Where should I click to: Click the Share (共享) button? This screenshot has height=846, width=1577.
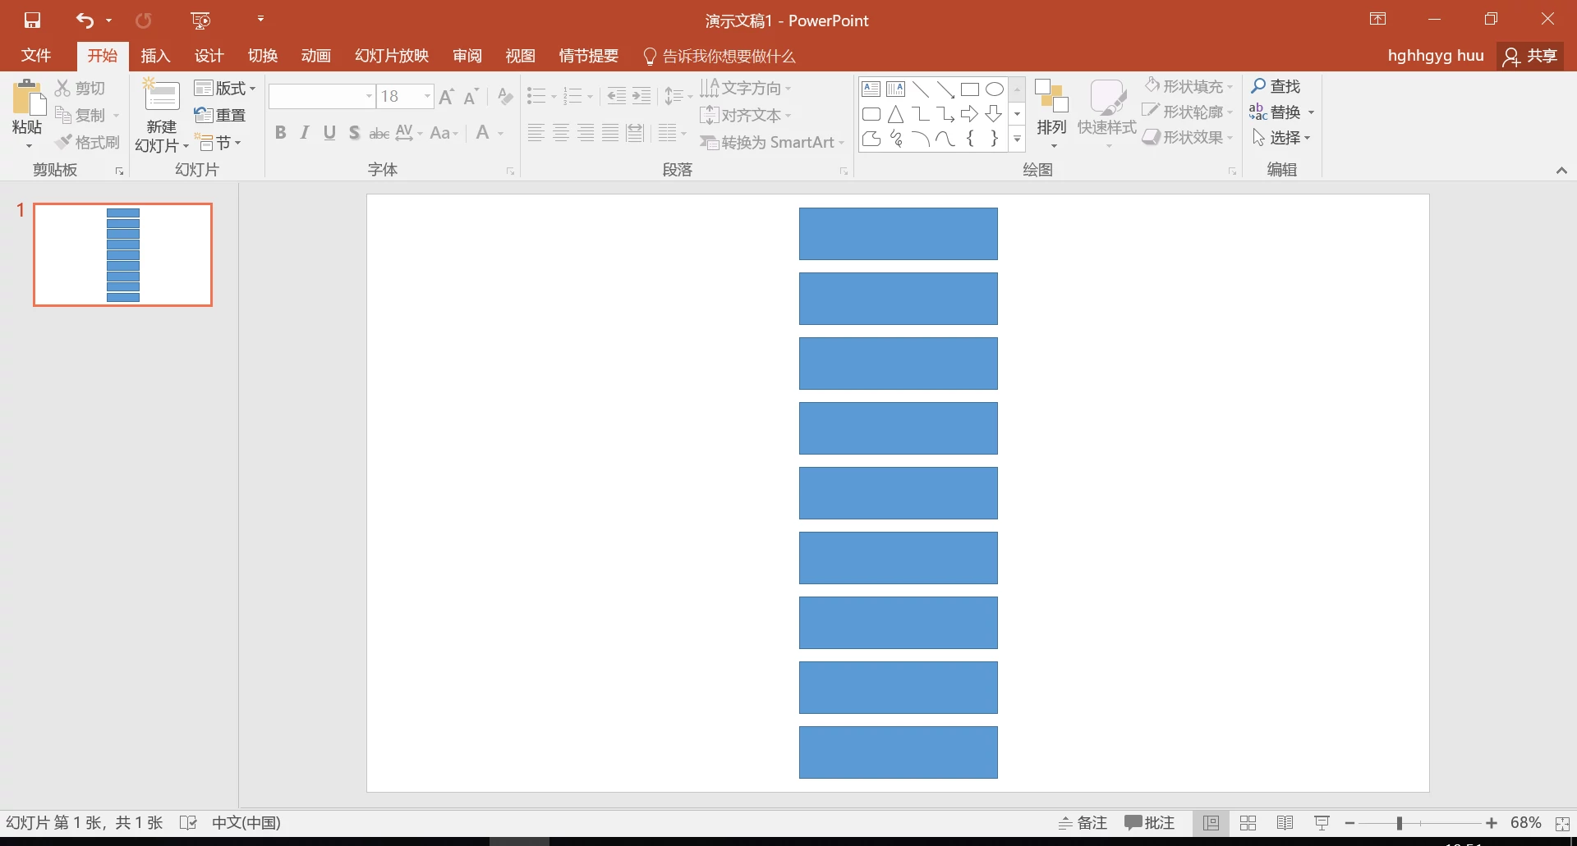click(x=1530, y=56)
